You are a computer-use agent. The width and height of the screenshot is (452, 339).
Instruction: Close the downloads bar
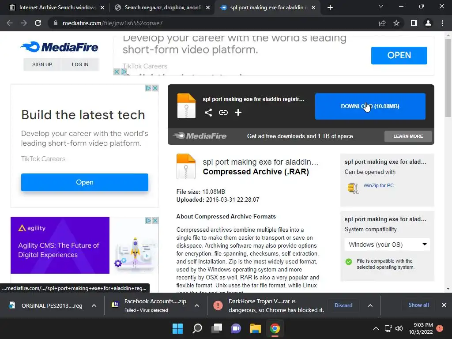click(444, 305)
